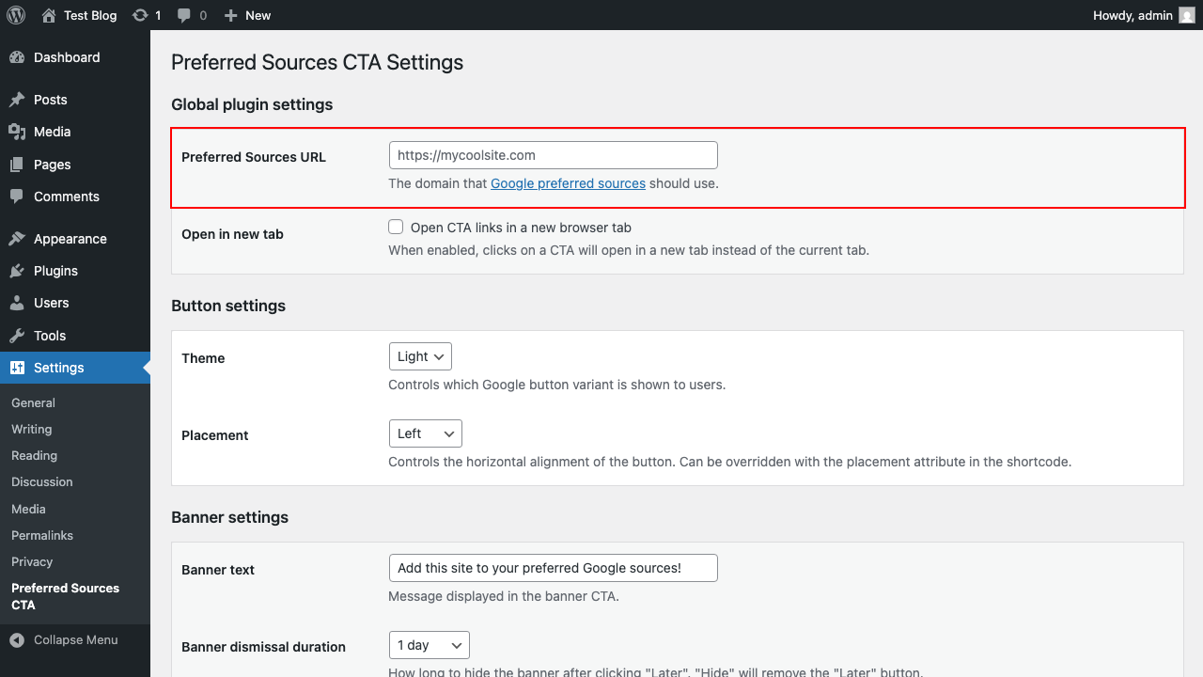Viewport: 1203px width, 677px height.
Task: Go to Permalinks settings
Action: click(41, 535)
